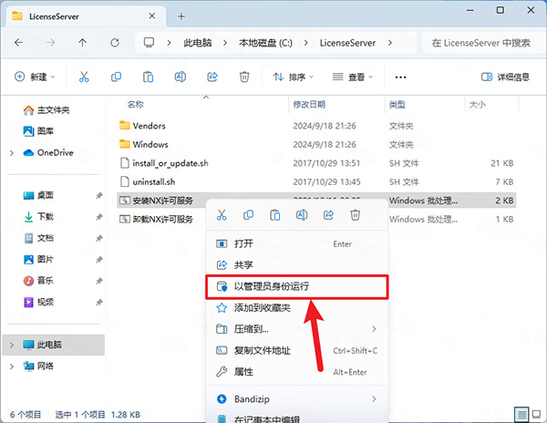Open the 新建 dropdown
Image resolution: width=547 pixels, height=423 pixels.
35,77
